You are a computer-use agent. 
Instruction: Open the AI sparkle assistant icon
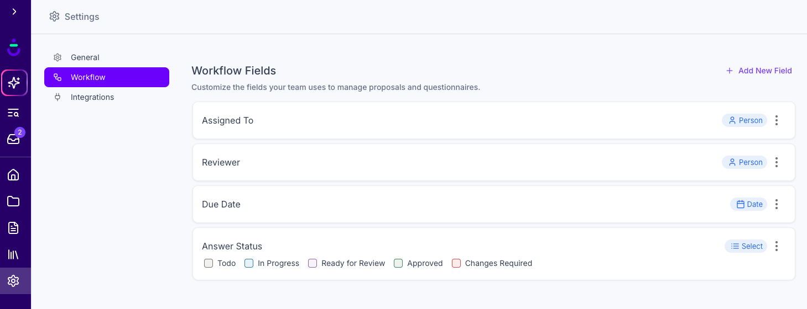14,83
